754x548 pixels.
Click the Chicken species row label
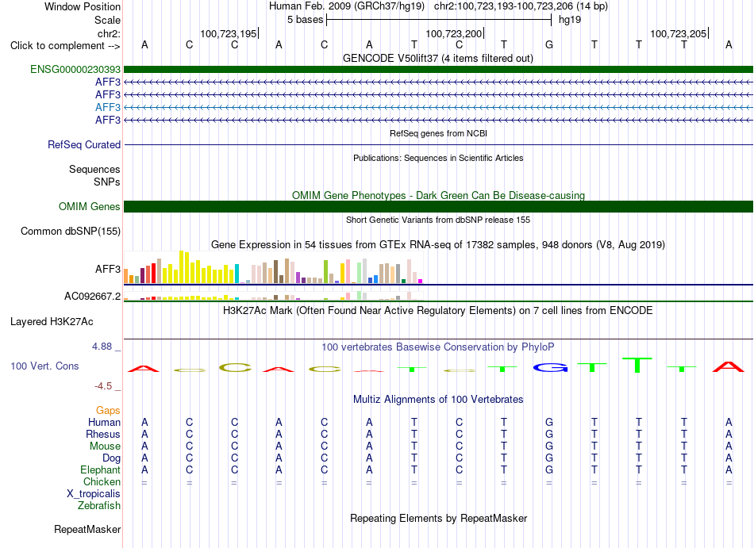click(x=102, y=481)
